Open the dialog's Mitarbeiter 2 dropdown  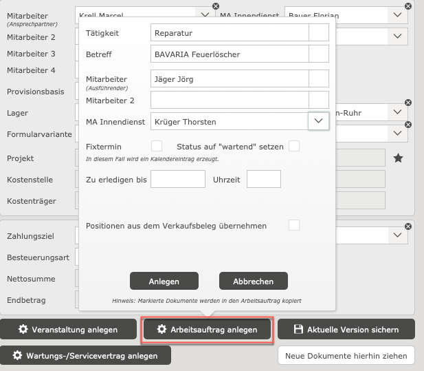(x=319, y=100)
